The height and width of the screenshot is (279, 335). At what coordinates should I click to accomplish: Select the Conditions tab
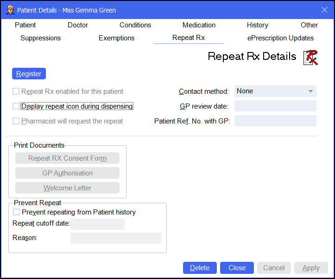pyautogui.click(x=135, y=25)
